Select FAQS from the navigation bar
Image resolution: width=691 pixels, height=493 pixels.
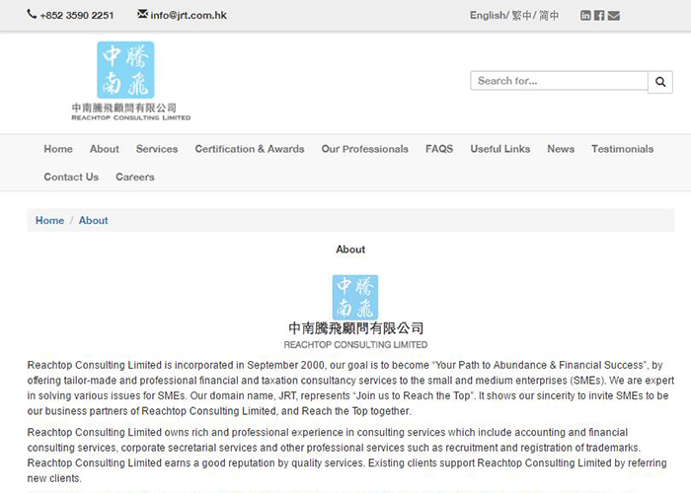(439, 149)
